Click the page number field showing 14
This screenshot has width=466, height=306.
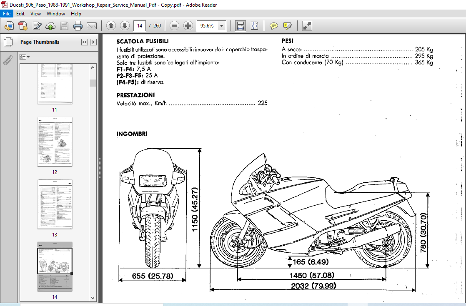(x=139, y=26)
